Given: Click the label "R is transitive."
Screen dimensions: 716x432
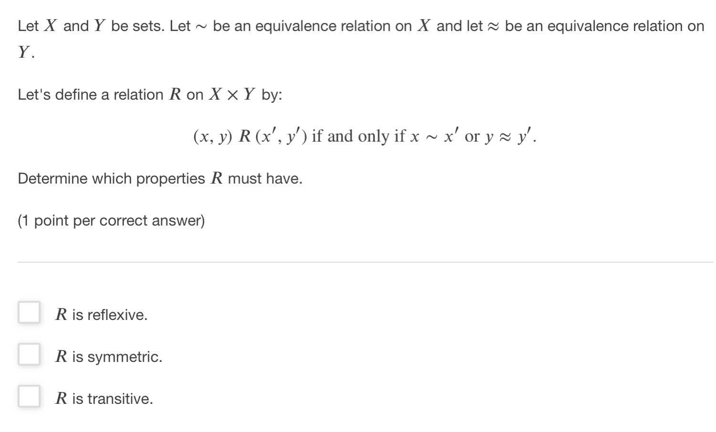Looking at the screenshot, I should tap(104, 398).
